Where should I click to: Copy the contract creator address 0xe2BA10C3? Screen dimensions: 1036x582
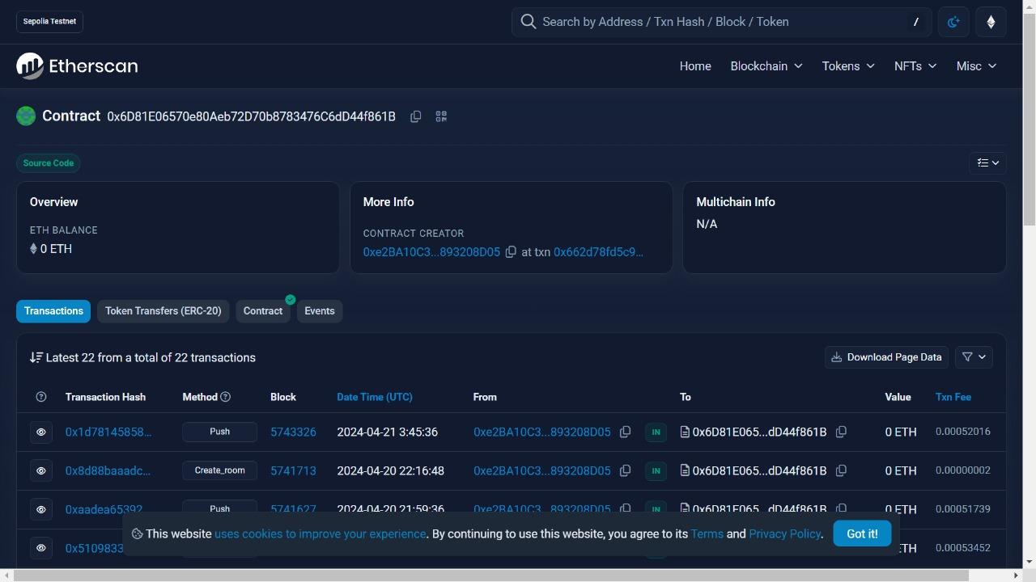[511, 252]
